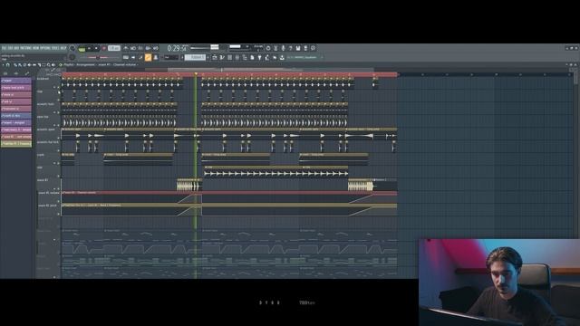Toggle the loop recording icon
The width and height of the screenshot is (580, 326).
[x=156, y=48]
